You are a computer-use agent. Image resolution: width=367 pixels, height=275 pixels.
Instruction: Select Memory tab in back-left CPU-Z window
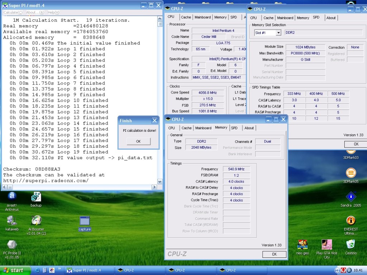(x=220, y=17)
